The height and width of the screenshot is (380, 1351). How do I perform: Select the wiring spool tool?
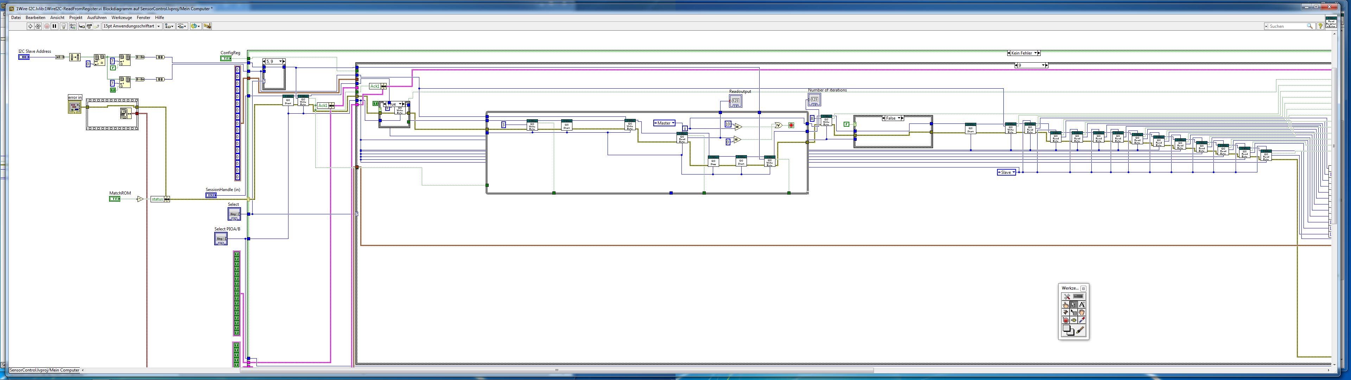pos(1066,312)
